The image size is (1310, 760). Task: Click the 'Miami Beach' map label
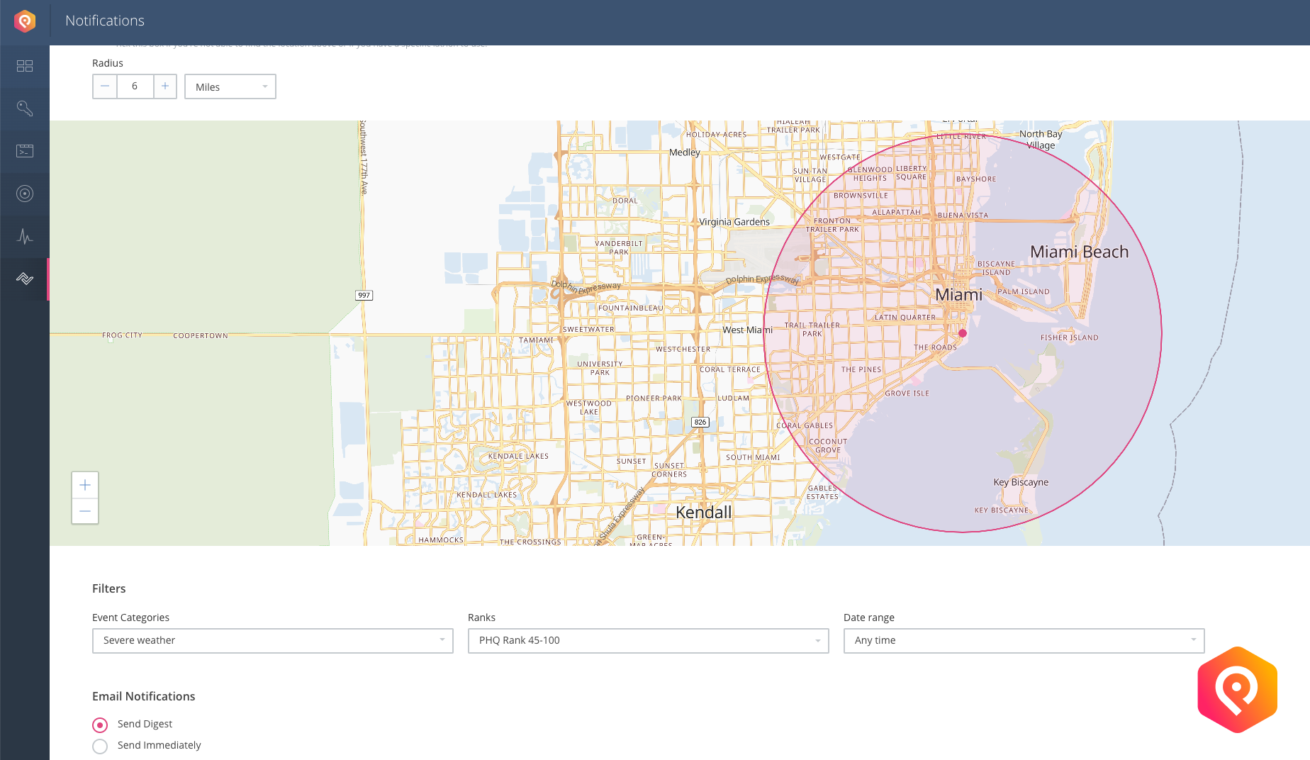coord(1079,252)
